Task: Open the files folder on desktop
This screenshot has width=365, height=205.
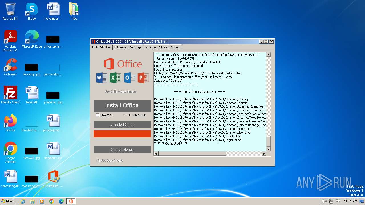Action: (74, 11)
